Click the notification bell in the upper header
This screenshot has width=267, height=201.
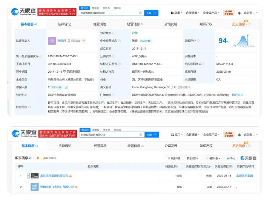point(239,13)
